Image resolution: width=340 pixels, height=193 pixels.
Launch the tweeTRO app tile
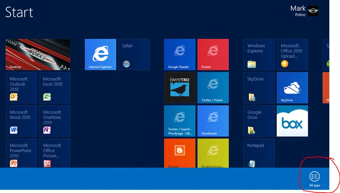[180, 88]
